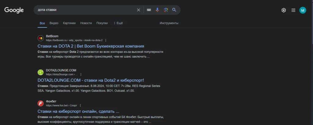313x125 pixels.
Task: Switch to the Новости tab
Action: [86, 23]
